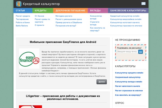Visit the О проекте link
This screenshot has height=108, width=162.
tap(39, 25)
